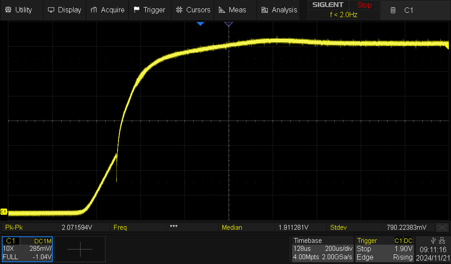Open the Trigger menu with flag icon
The height and width of the screenshot is (264, 451).
tap(149, 10)
